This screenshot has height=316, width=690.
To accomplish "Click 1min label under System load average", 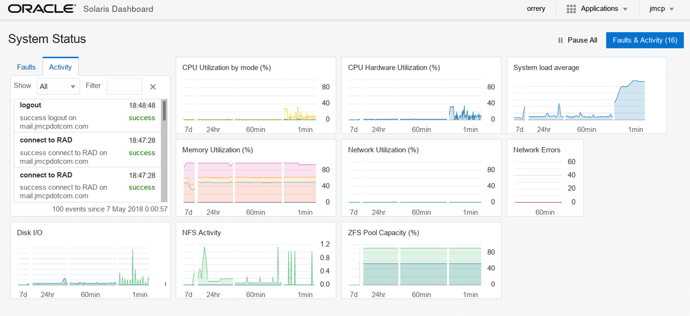I will (x=636, y=130).
